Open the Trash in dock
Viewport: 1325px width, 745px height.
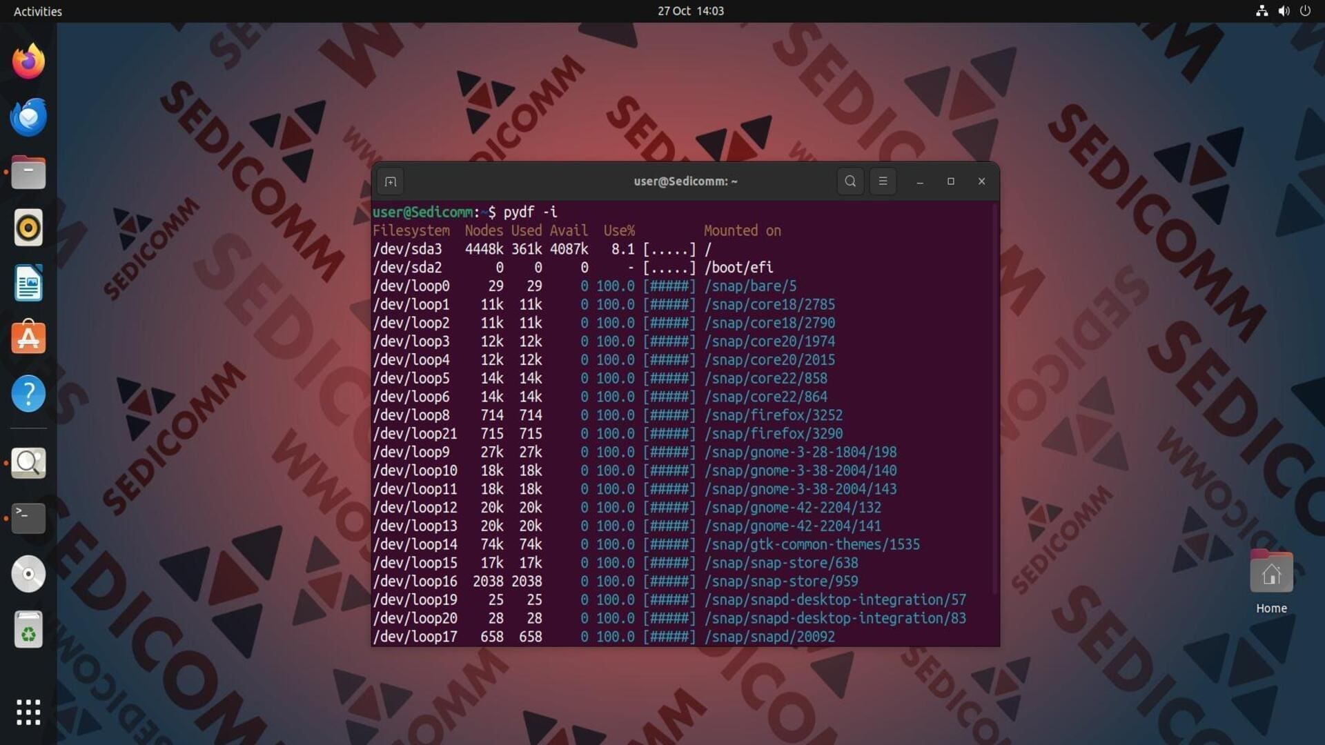[28, 629]
